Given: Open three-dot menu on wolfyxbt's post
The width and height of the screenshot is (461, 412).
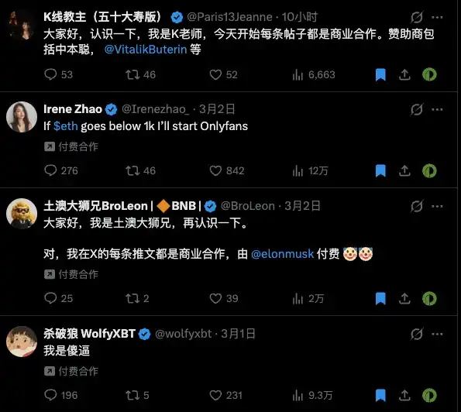Looking at the screenshot, I should click(437, 334).
